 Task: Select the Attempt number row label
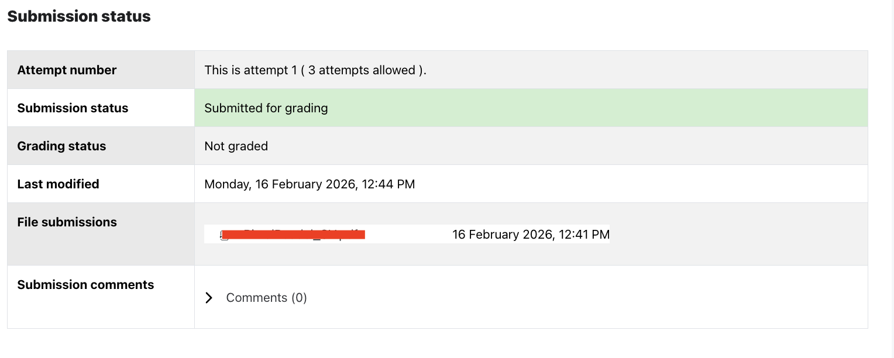[67, 70]
